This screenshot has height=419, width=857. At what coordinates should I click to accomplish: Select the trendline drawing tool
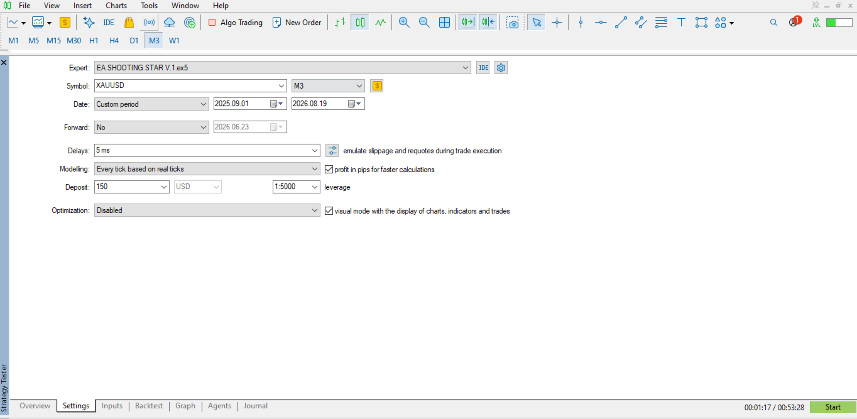coord(621,23)
